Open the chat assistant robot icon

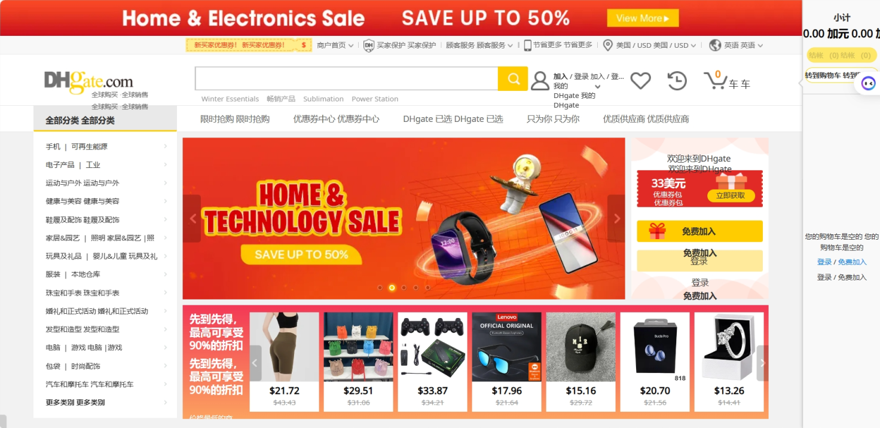[x=868, y=84]
